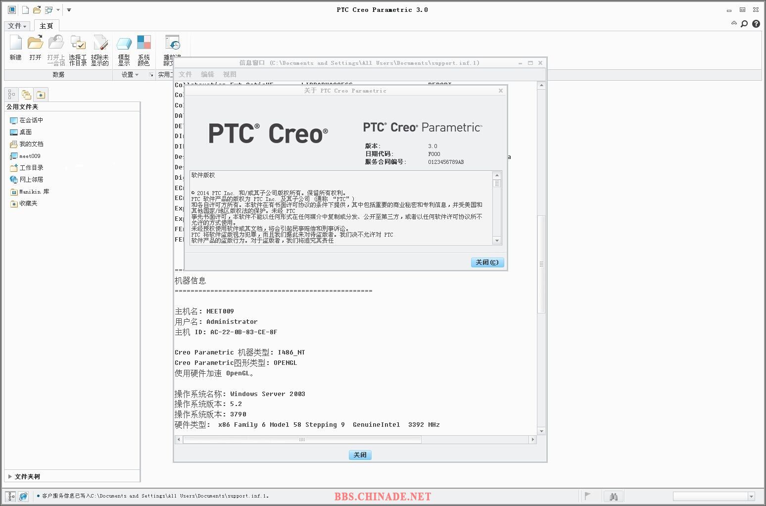This screenshot has height=506, width=766.
Task: Open 网上邻居 network neighborhood
Action: 26,180
